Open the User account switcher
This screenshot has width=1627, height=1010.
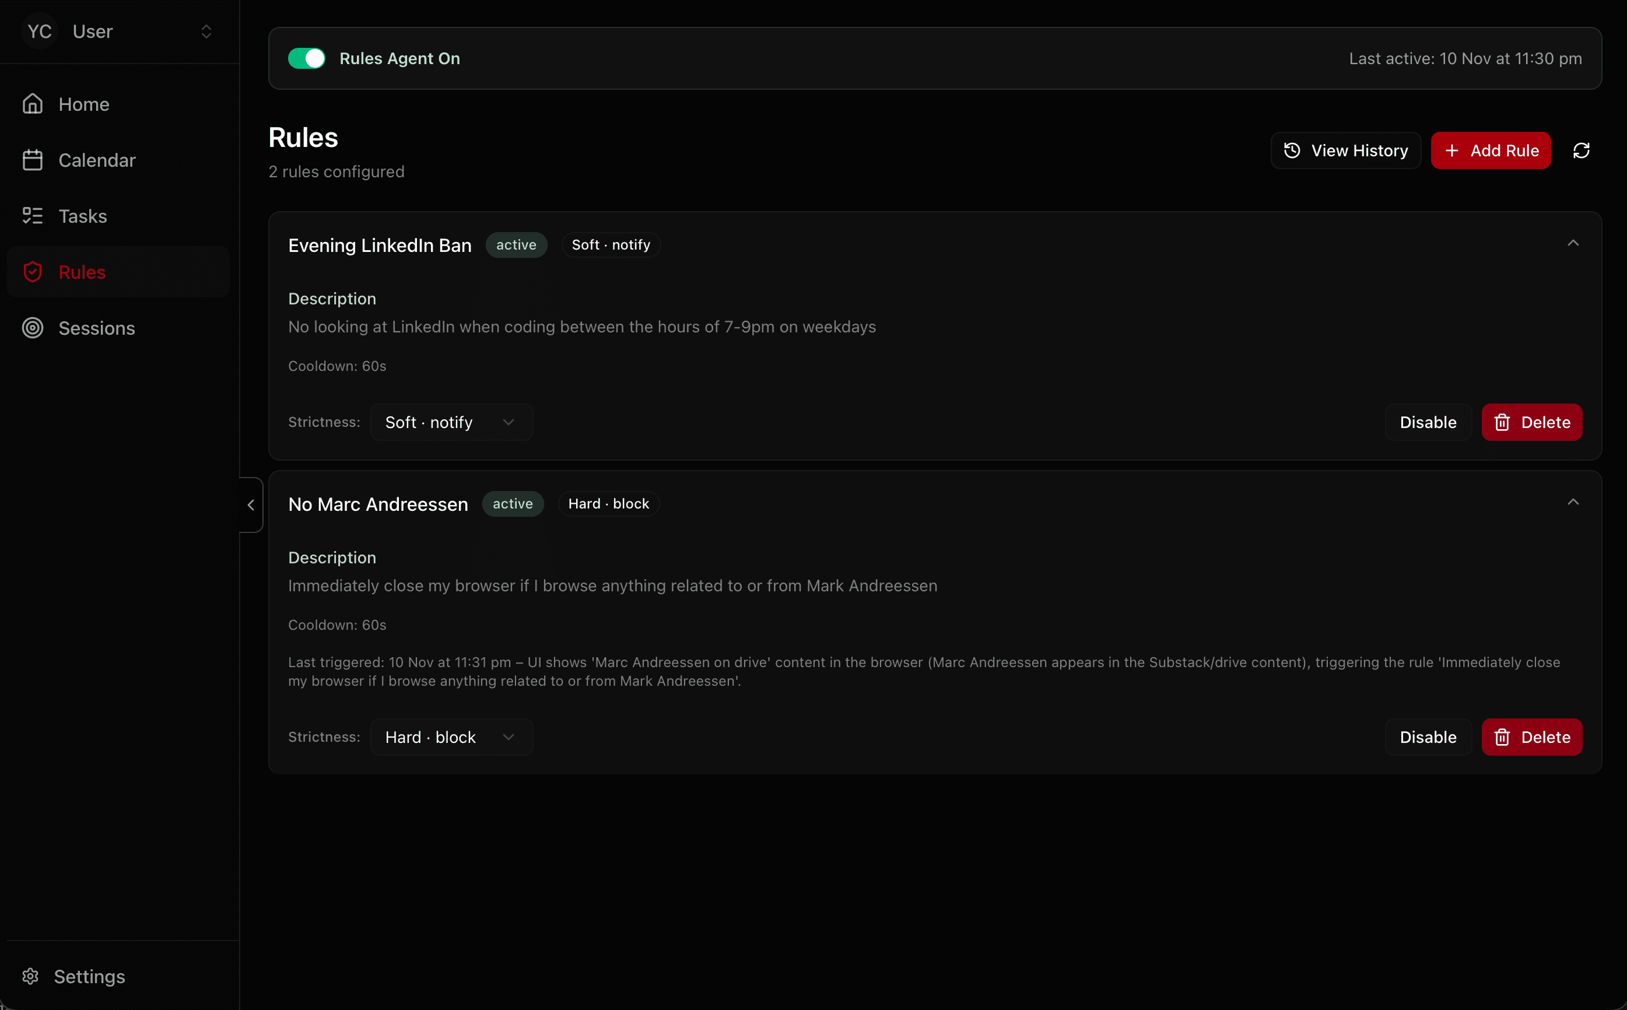tap(206, 31)
